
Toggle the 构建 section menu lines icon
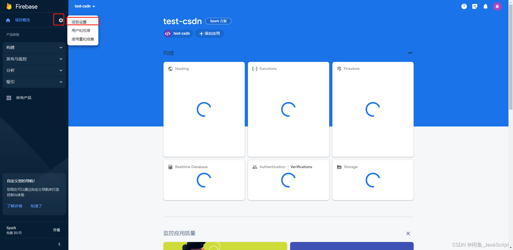pos(410,53)
